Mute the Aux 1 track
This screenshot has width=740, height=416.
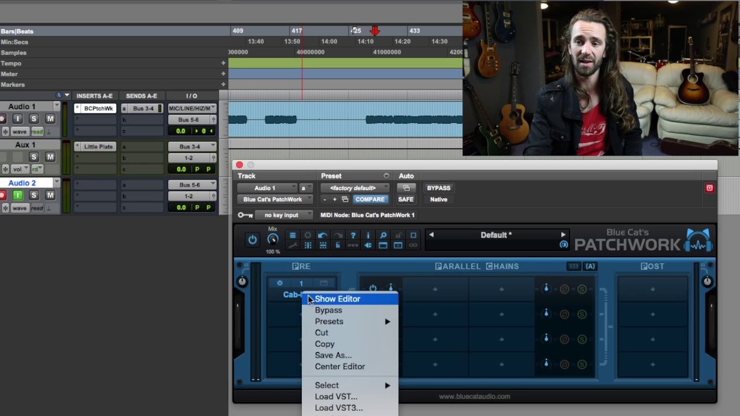tap(50, 157)
